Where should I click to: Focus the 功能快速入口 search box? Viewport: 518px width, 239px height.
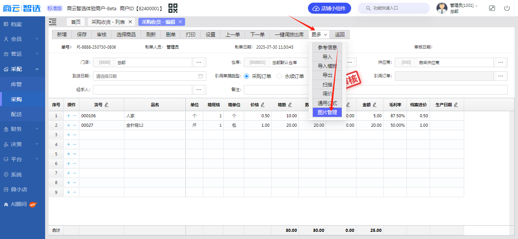click(394, 8)
